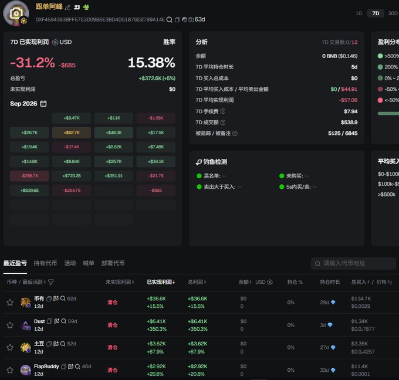
Task: Search the 币有 token with its magnifier
Action: click(63, 298)
